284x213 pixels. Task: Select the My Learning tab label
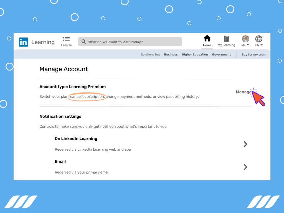pos(226,45)
